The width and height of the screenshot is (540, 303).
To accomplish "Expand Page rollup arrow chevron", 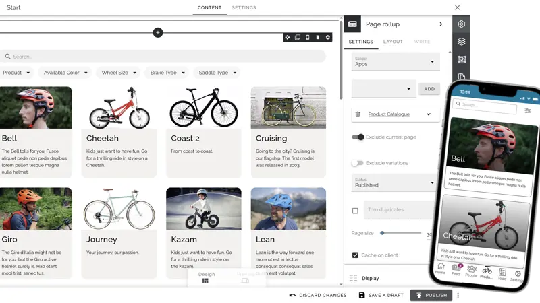I will pos(441,24).
